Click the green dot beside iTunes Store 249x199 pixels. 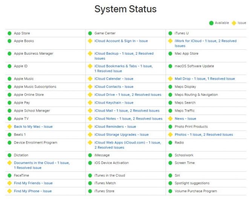pyautogui.click(x=90, y=191)
